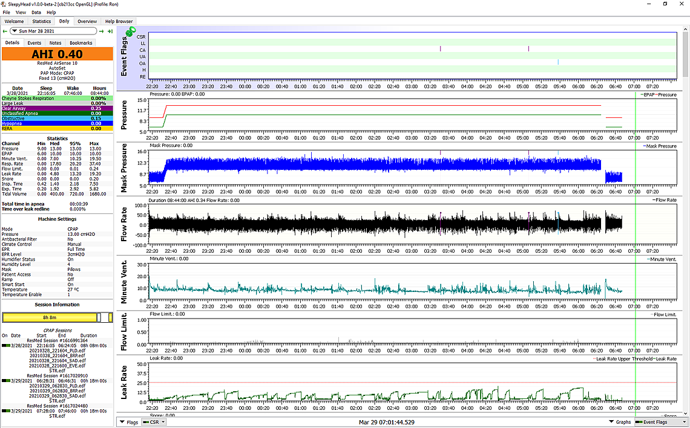The height and width of the screenshot is (428, 690).
Task: Open the CSR flags combo box
Action: click(154, 422)
